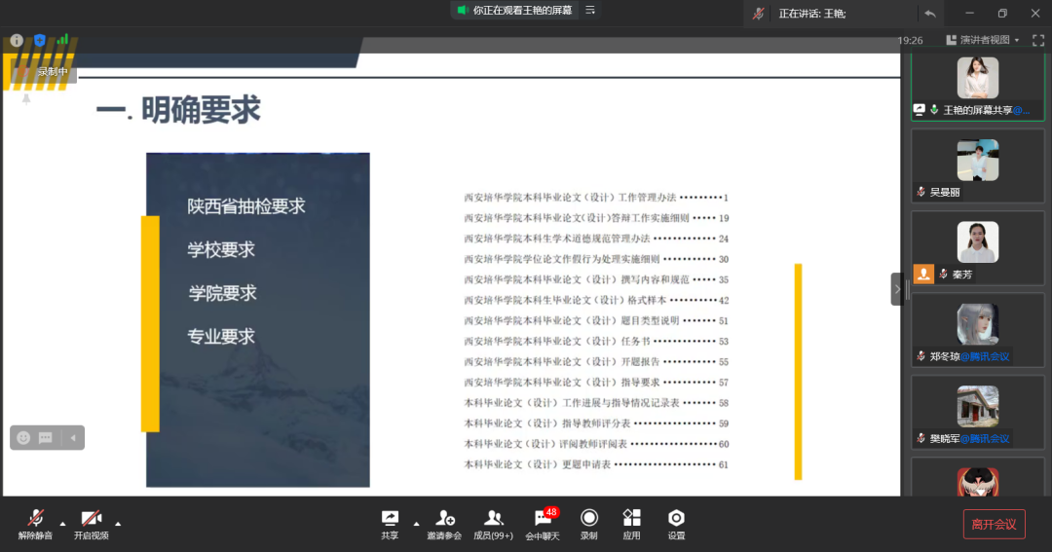Open the 邀请参会 invite icon
Image resolution: width=1052 pixels, height=552 pixels.
pyautogui.click(x=444, y=519)
